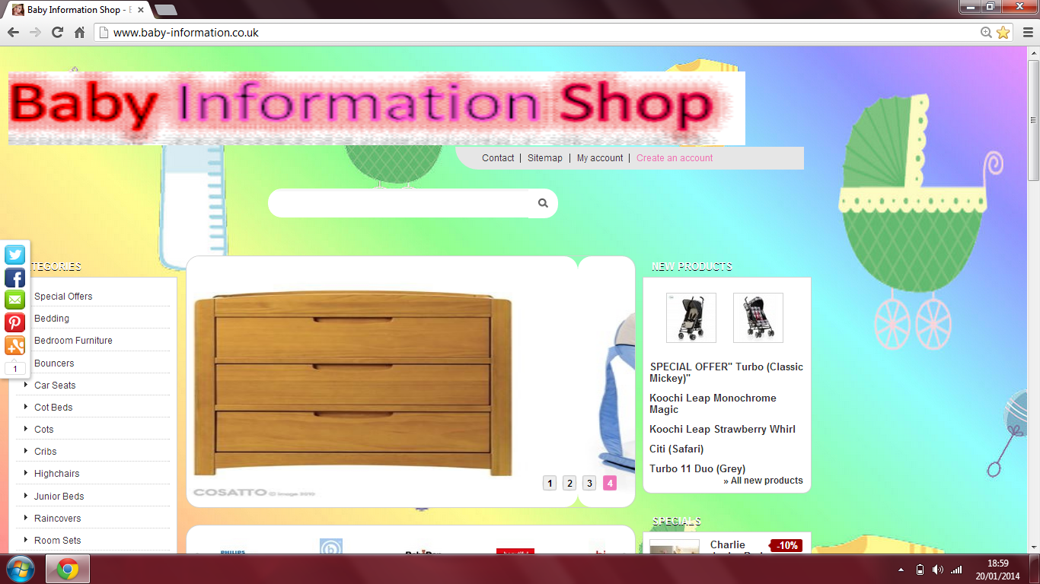Open the Contact link
This screenshot has height=584, width=1040.
pos(498,158)
